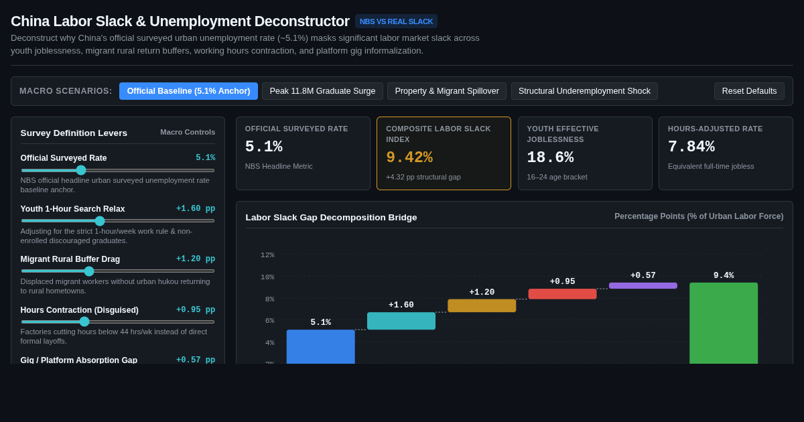The image size is (804, 422).
Task: Click the 'MACRO SCENARIOS:' label
Action: tap(66, 91)
